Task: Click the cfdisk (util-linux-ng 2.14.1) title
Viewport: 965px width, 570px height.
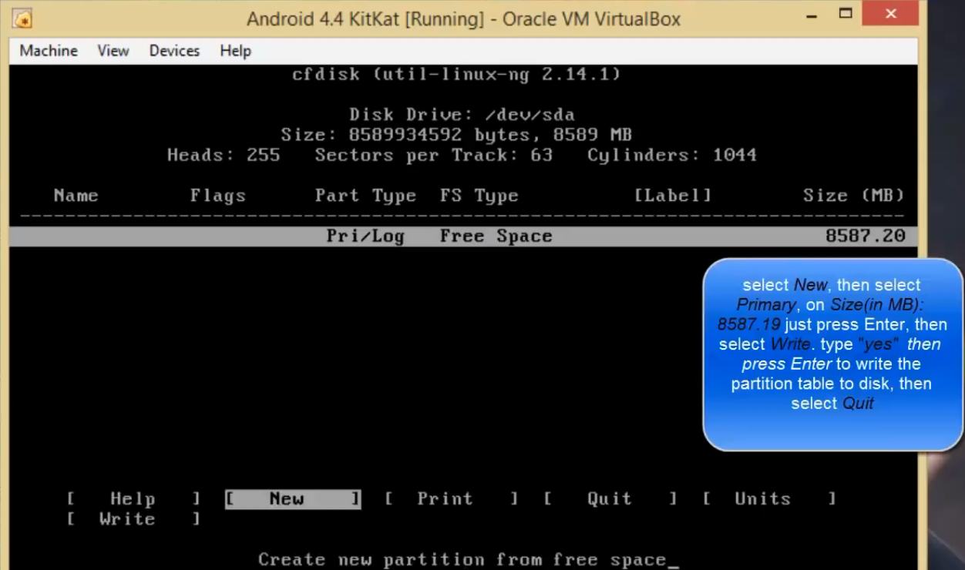Action: [x=456, y=75]
